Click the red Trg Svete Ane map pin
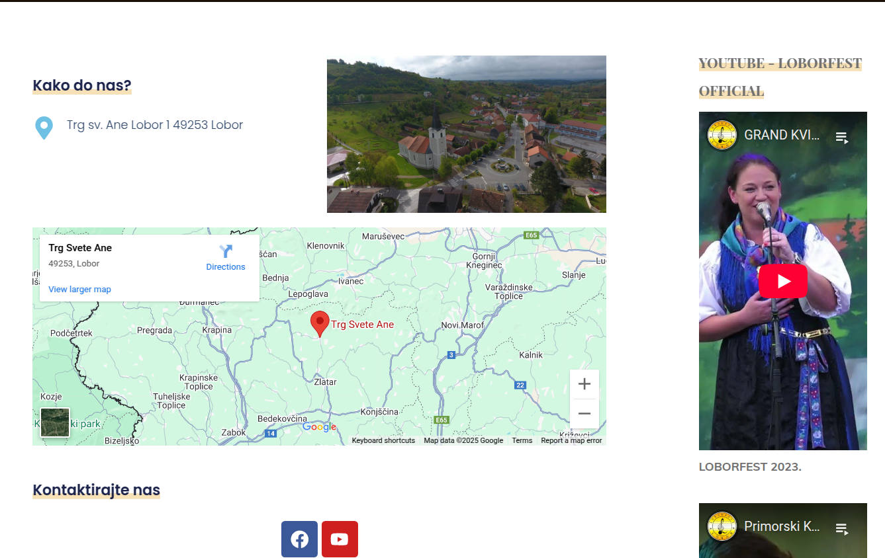The height and width of the screenshot is (558, 885). (x=320, y=323)
